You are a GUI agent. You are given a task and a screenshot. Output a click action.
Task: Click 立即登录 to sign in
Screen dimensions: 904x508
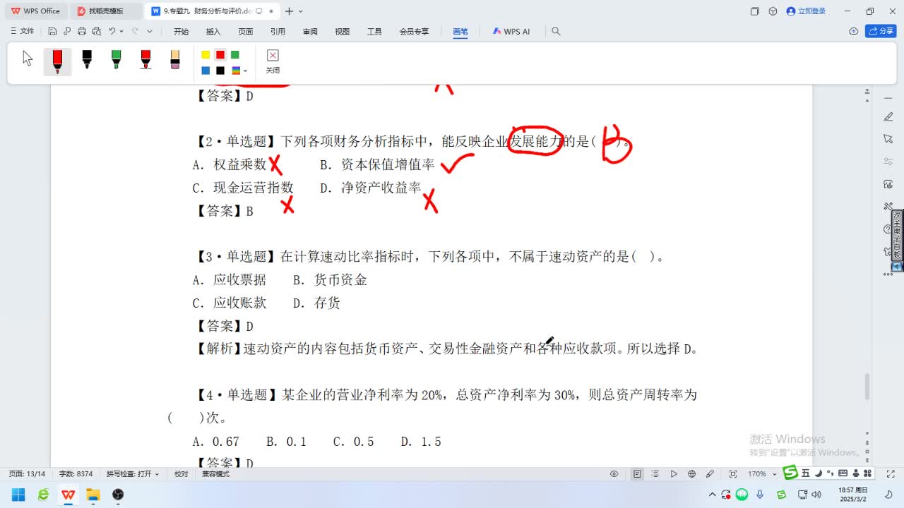pos(807,11)
